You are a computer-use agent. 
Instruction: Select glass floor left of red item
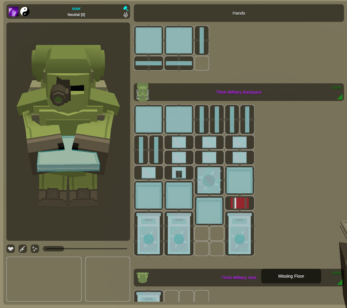(209, 211)
